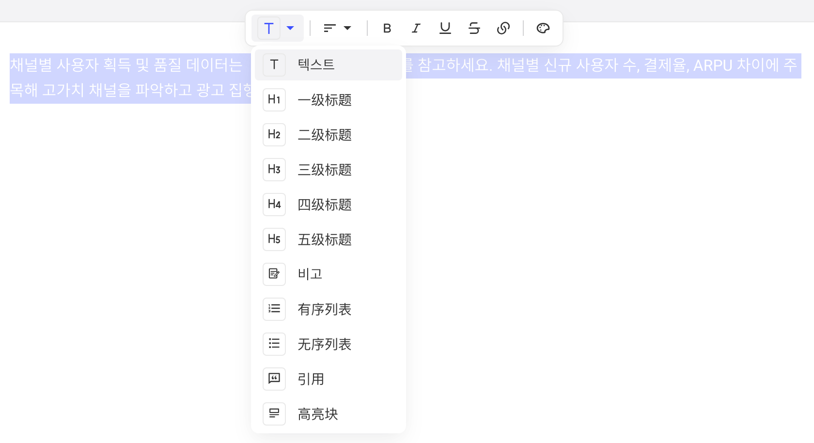Click the H3 icon in menu

(x=274, y=170)
